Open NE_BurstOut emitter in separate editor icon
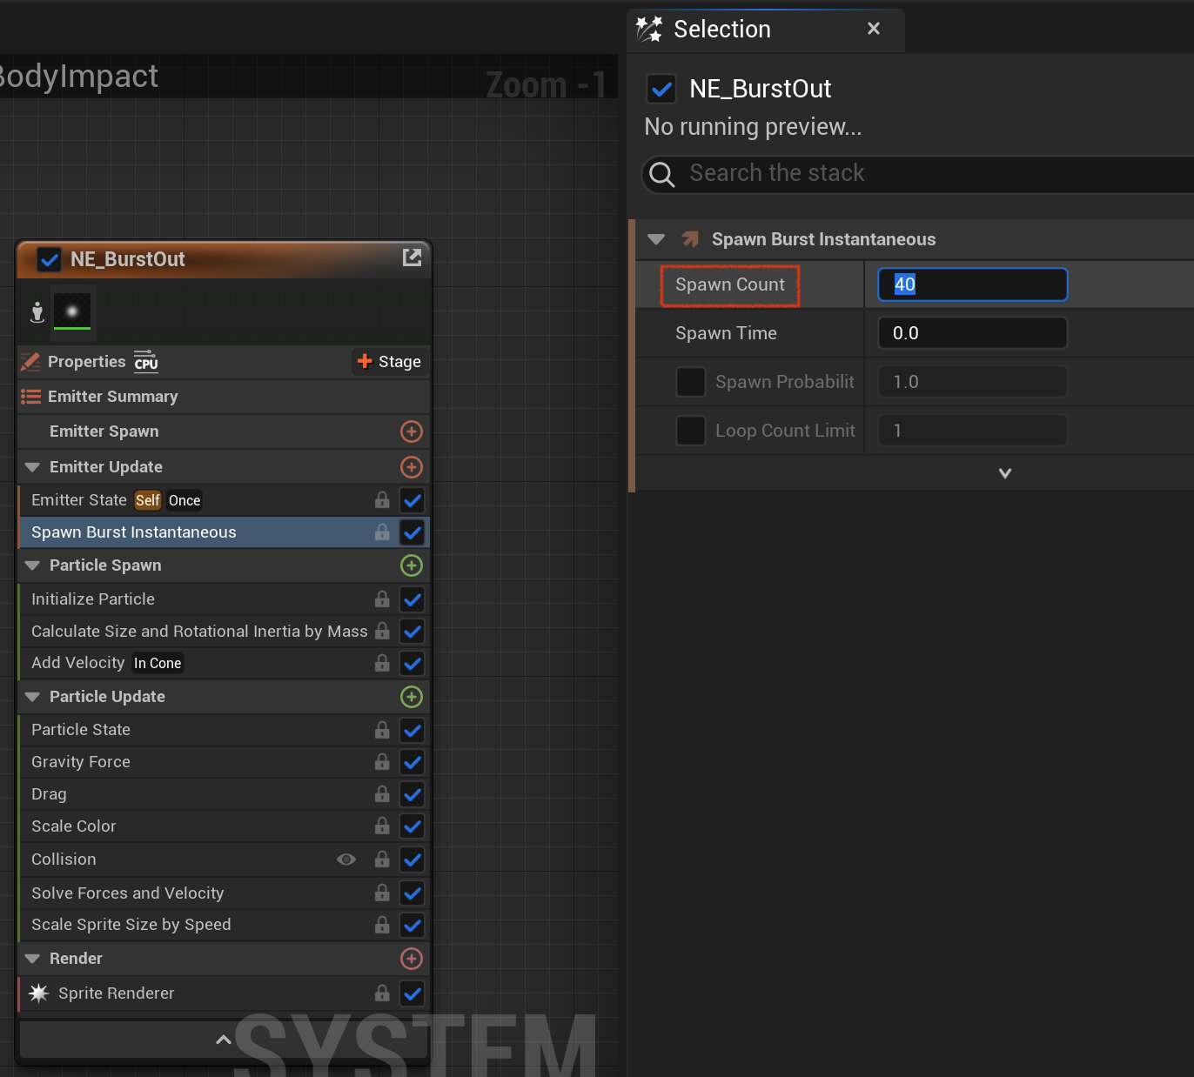Viewport: 1194px width, 1077px height. pos(412,258)
